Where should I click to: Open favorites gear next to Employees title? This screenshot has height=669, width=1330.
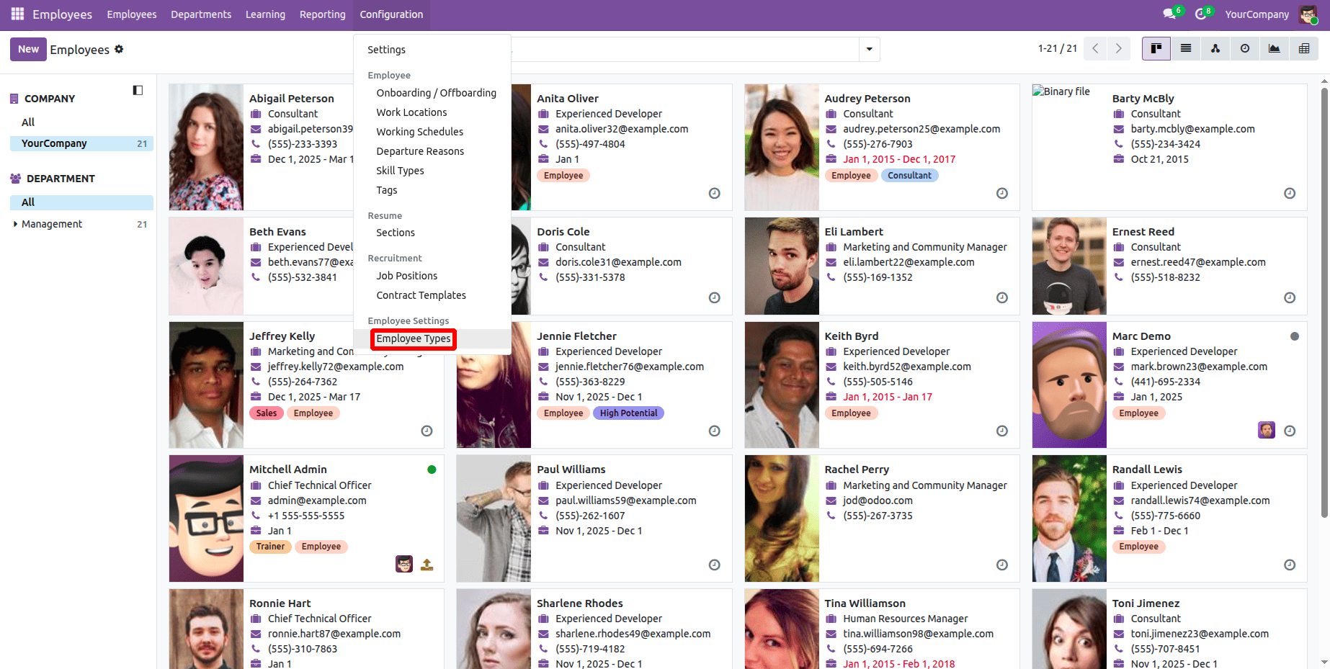click(x=119, y=49)
